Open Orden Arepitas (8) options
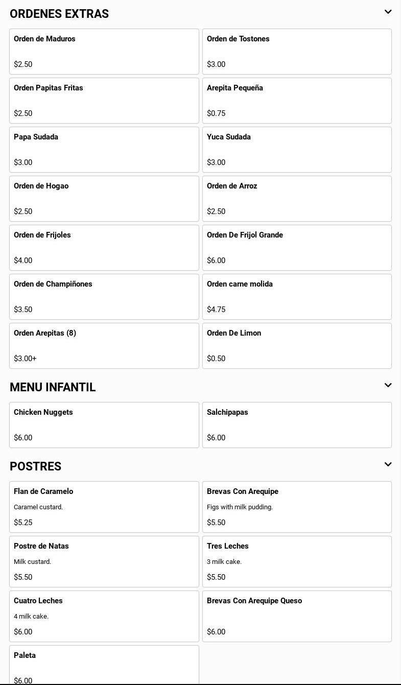Image resolution: width=401 pixels, height=685 pixels. [x=104, y=346]
